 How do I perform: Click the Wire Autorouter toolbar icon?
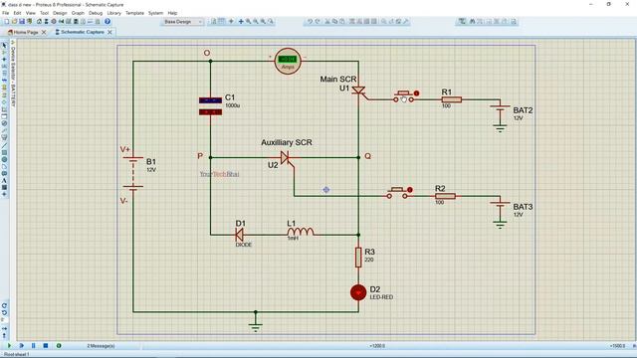(462, 22)
